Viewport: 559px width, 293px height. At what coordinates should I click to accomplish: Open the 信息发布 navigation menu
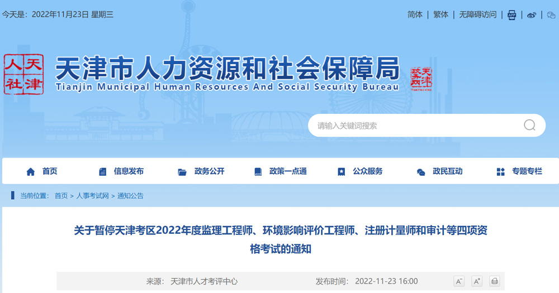(129, 171)
